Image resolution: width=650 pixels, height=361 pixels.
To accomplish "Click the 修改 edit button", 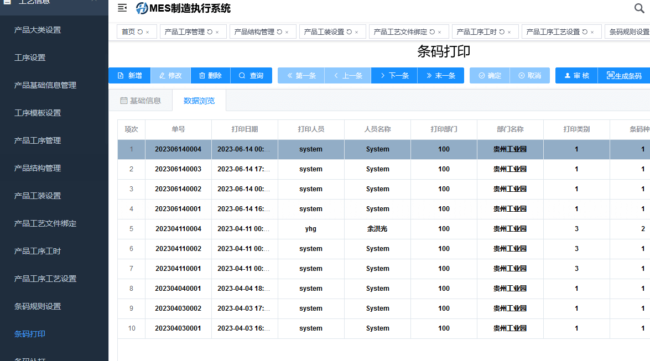I will (170, 75).
